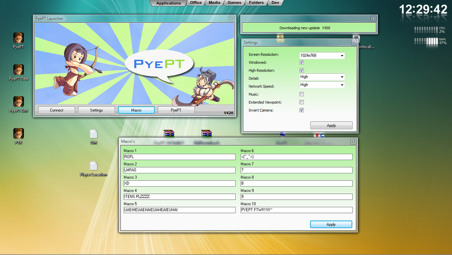The width and height of the screenshot is (452, 255).
Task: Open the PyePT GM desktop icon
Action: click(18, 102)
